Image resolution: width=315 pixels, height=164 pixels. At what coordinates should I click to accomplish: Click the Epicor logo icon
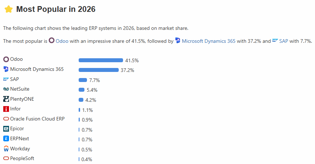(6, 129)
